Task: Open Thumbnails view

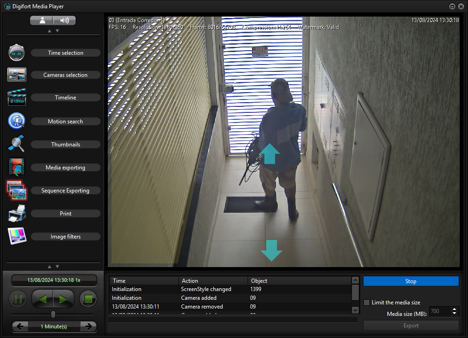Action: [65, 145]
